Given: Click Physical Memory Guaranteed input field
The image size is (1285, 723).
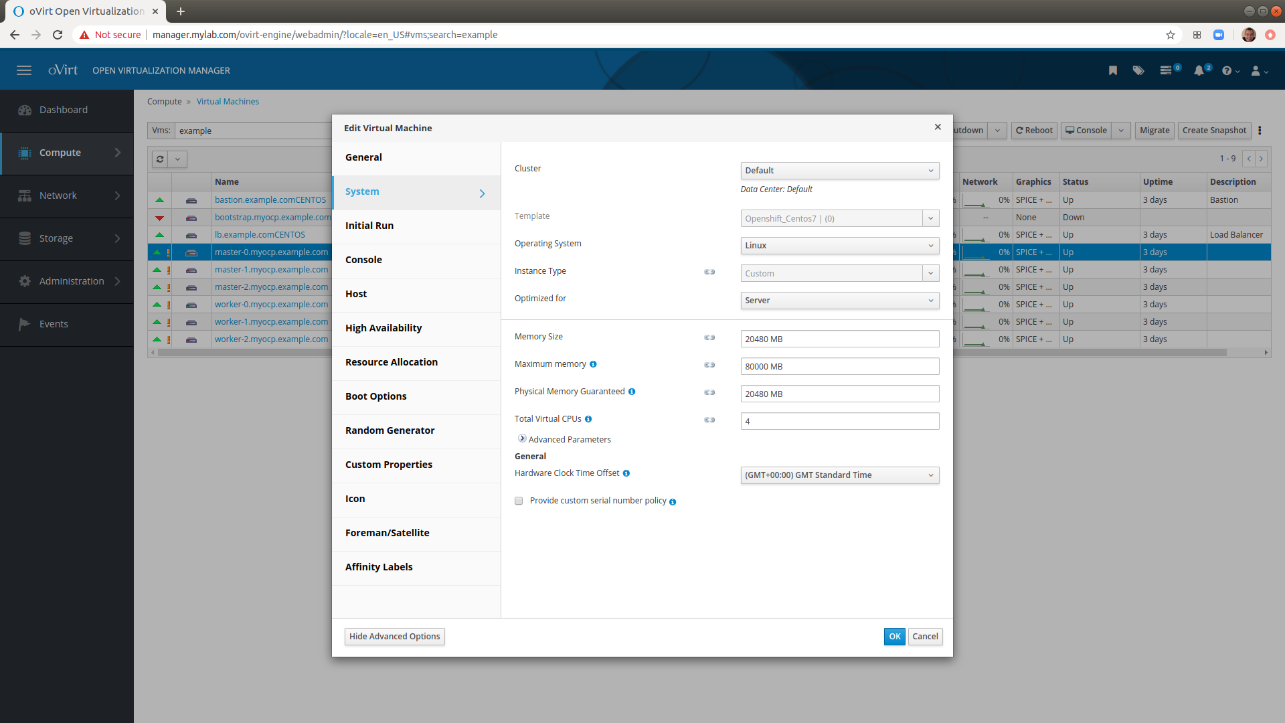Looking at the screenshot, I should click(839, 394).
